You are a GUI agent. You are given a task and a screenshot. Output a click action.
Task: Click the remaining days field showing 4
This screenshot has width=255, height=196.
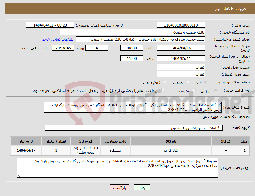pos(97,48)
